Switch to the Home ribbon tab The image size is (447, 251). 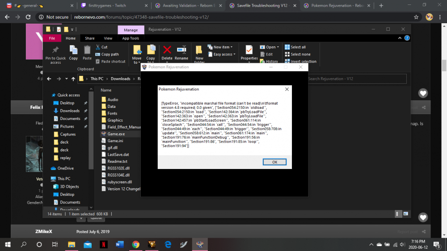[71, 38]
